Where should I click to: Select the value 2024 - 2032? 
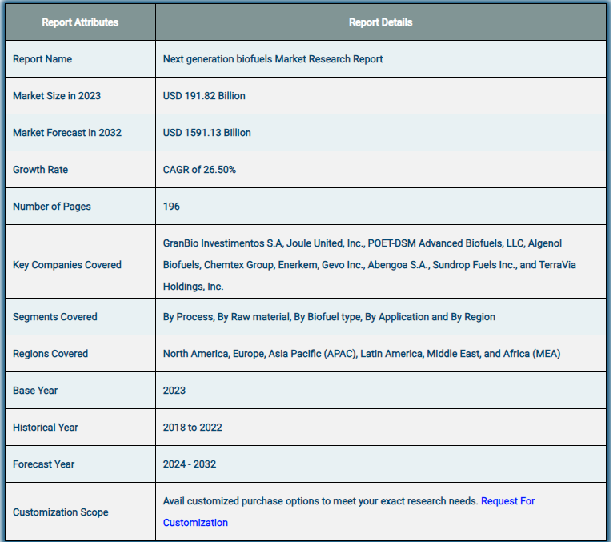189,464
